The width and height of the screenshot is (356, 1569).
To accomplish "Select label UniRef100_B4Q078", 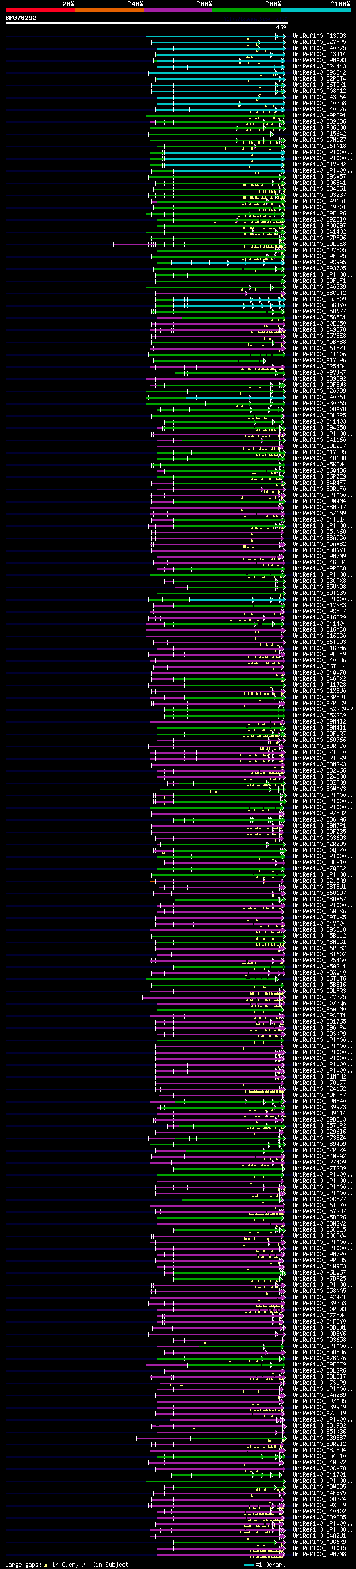I will [x=319, y=672].
